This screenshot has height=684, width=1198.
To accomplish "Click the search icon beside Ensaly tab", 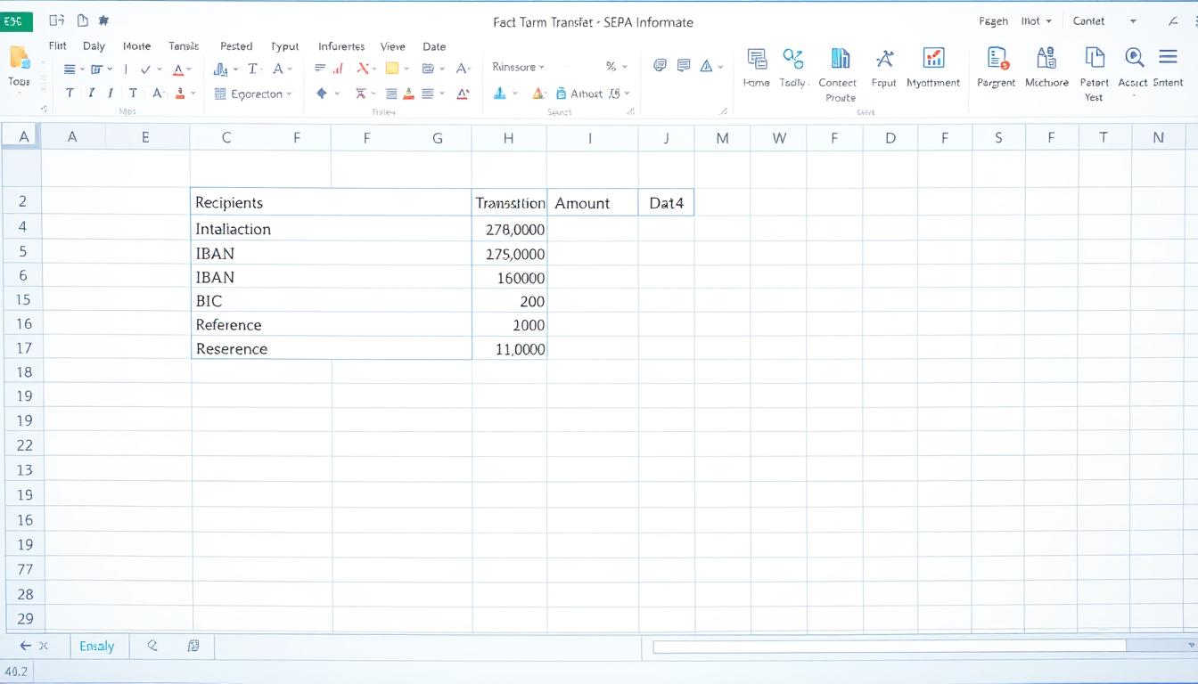I will [x=152, y=646].
